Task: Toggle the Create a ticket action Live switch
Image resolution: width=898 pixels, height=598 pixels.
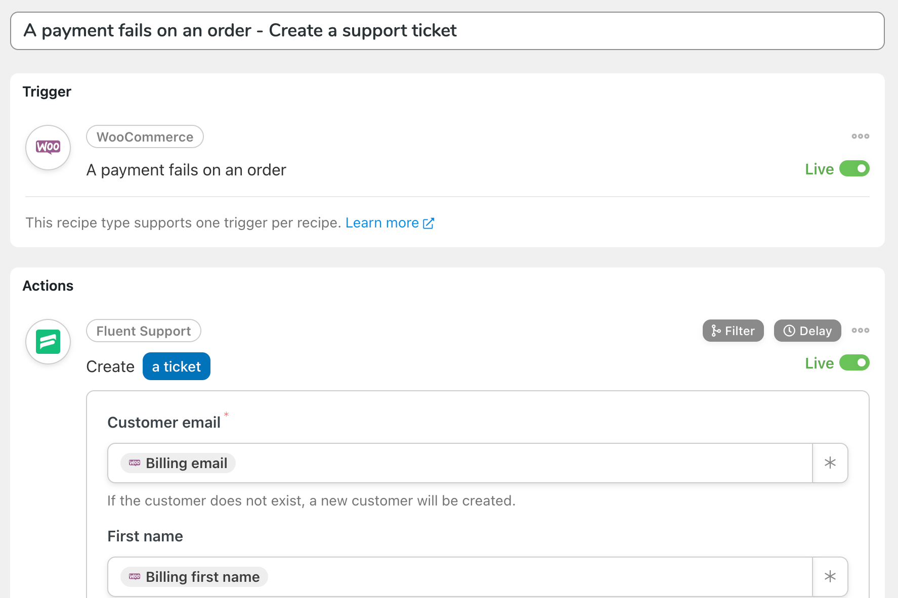Action: click(854, 363)
